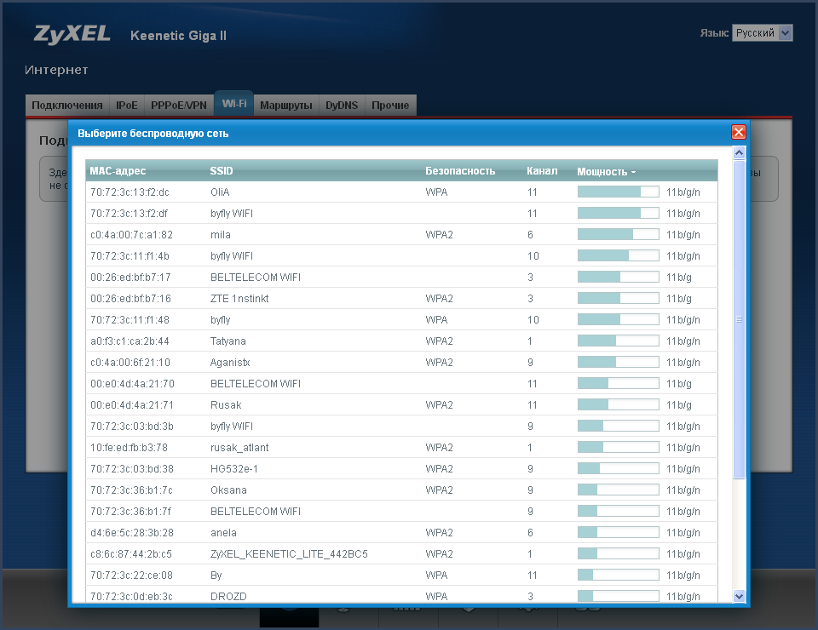Pick the Tatyana network

[x=401, y=341]
